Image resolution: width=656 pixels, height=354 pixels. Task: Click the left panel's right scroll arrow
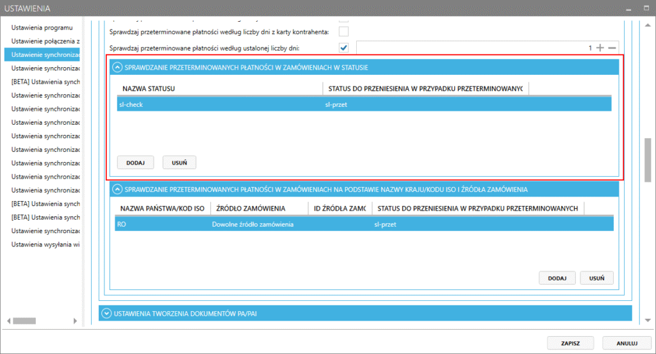pos(78,320)
